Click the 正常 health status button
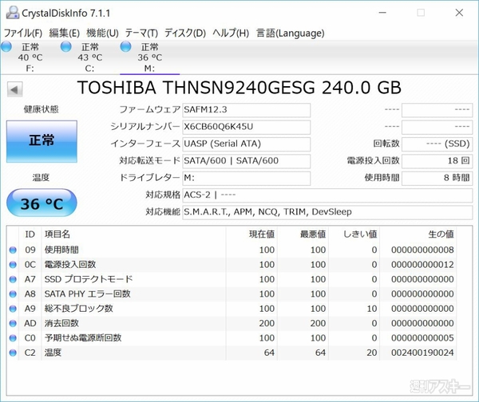 coord(42,141)
